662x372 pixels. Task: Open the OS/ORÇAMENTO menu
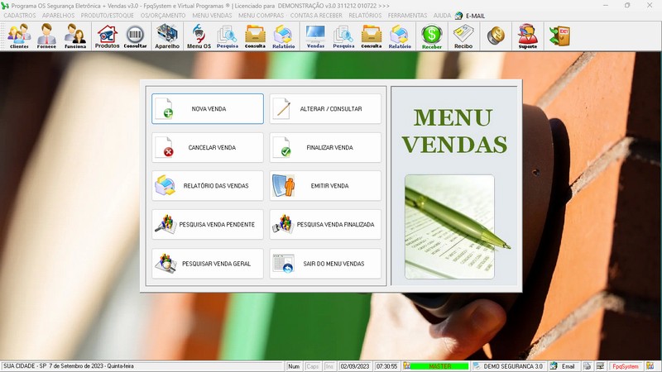point(163,16)
